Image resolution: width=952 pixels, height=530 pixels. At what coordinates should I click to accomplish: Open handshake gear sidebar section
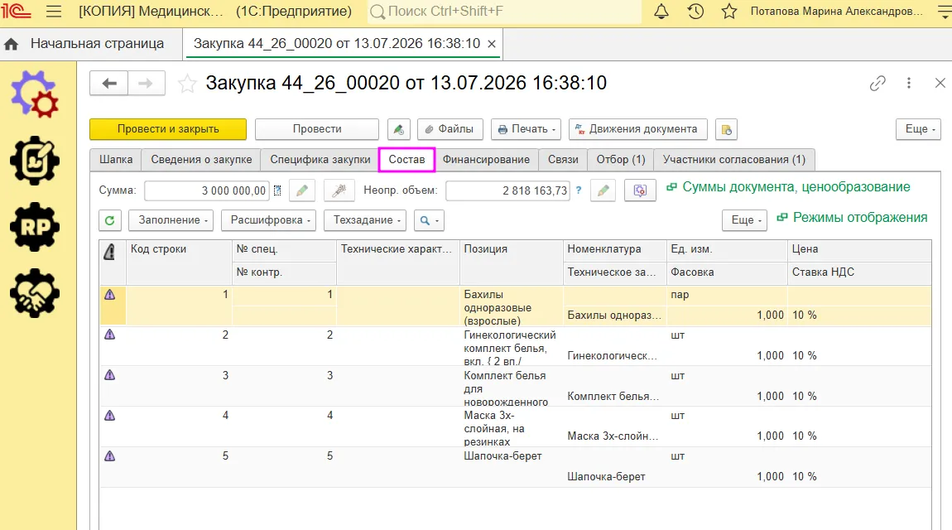point(35,292)
